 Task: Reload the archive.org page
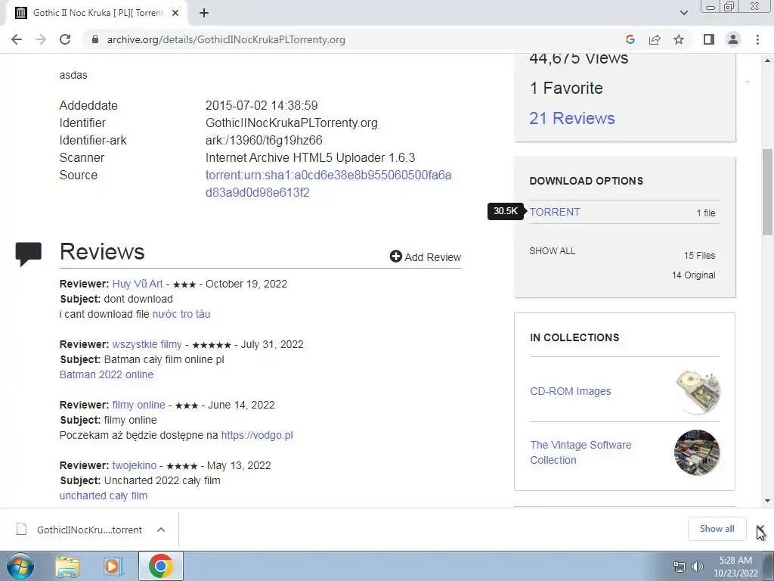coord(65,39)
